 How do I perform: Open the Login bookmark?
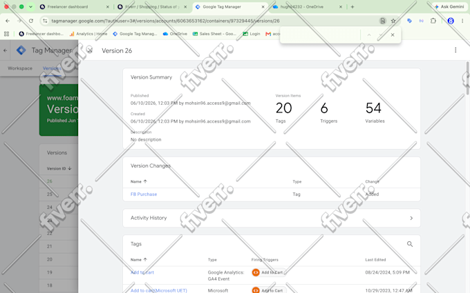(x=252, y=34)
